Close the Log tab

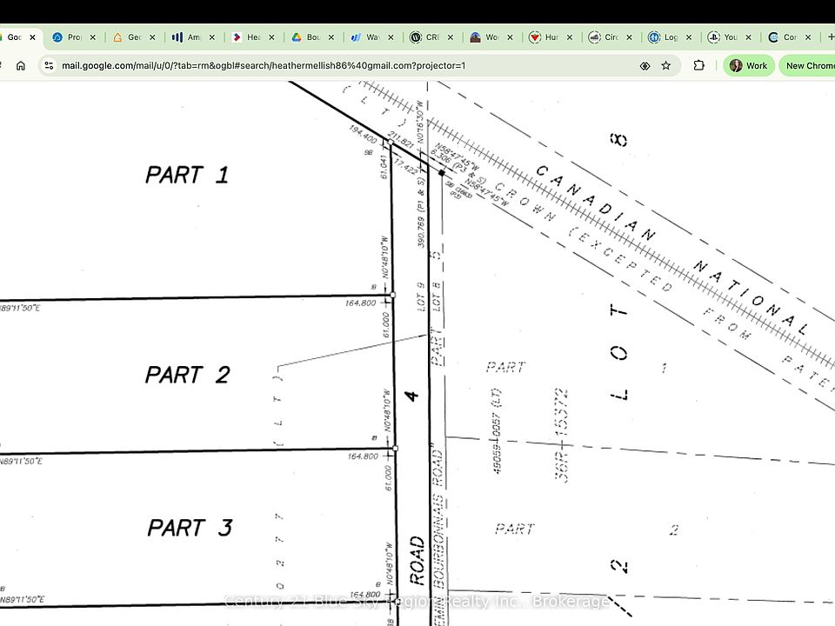[689, 37]
